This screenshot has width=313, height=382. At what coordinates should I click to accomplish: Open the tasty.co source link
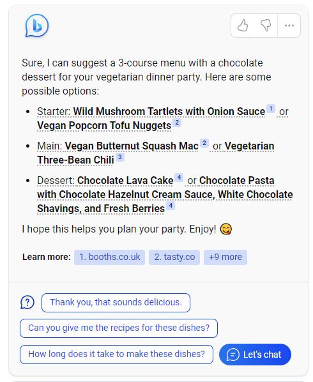(x=174, y=257)
